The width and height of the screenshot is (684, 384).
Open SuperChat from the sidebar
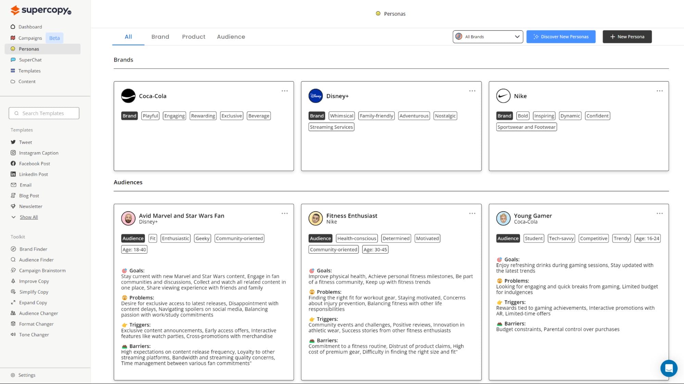pos(30,60)
